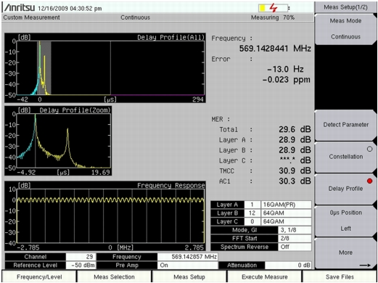
Task: Click the Layer C segment count 0
Action: click(252, 221)
